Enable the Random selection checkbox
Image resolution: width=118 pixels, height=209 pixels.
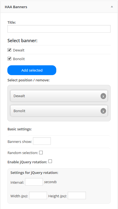point(41,153)
